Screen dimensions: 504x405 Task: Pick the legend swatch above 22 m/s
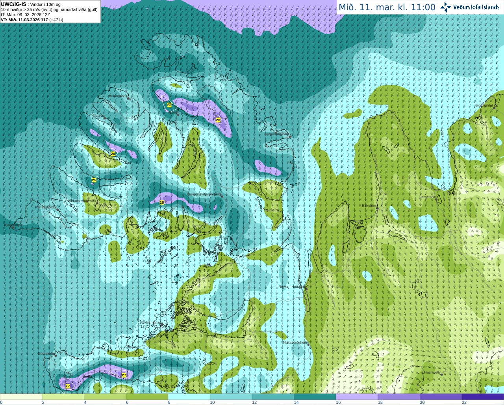pyautogui.click(x=483, y=397)
